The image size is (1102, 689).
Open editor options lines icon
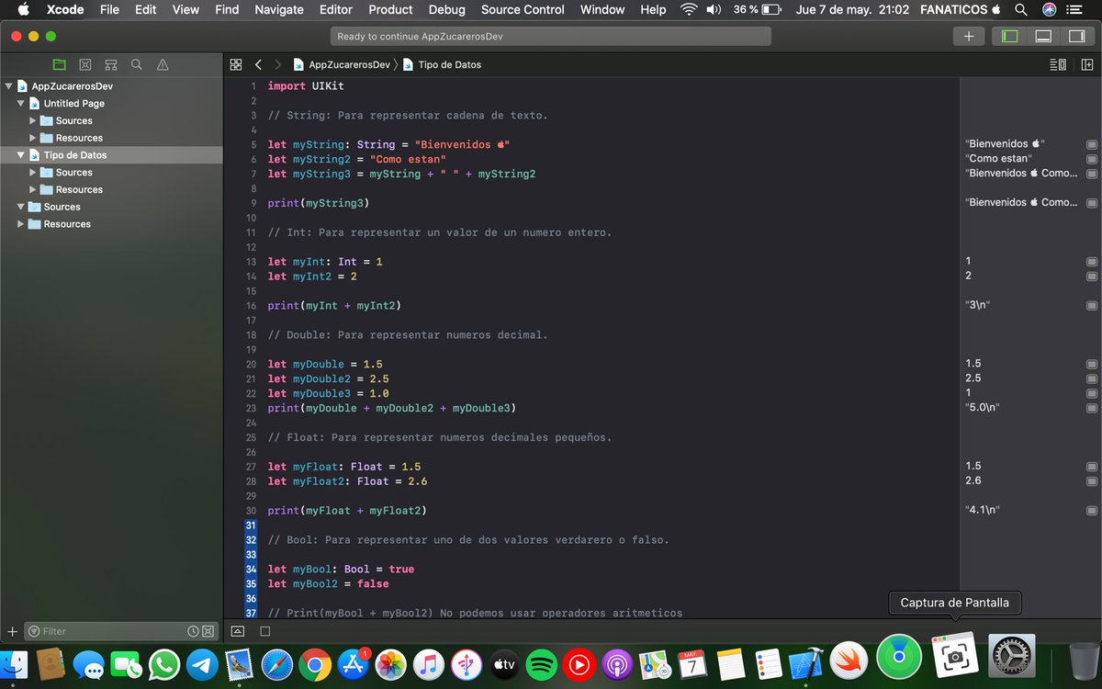tap(1058, 64)
